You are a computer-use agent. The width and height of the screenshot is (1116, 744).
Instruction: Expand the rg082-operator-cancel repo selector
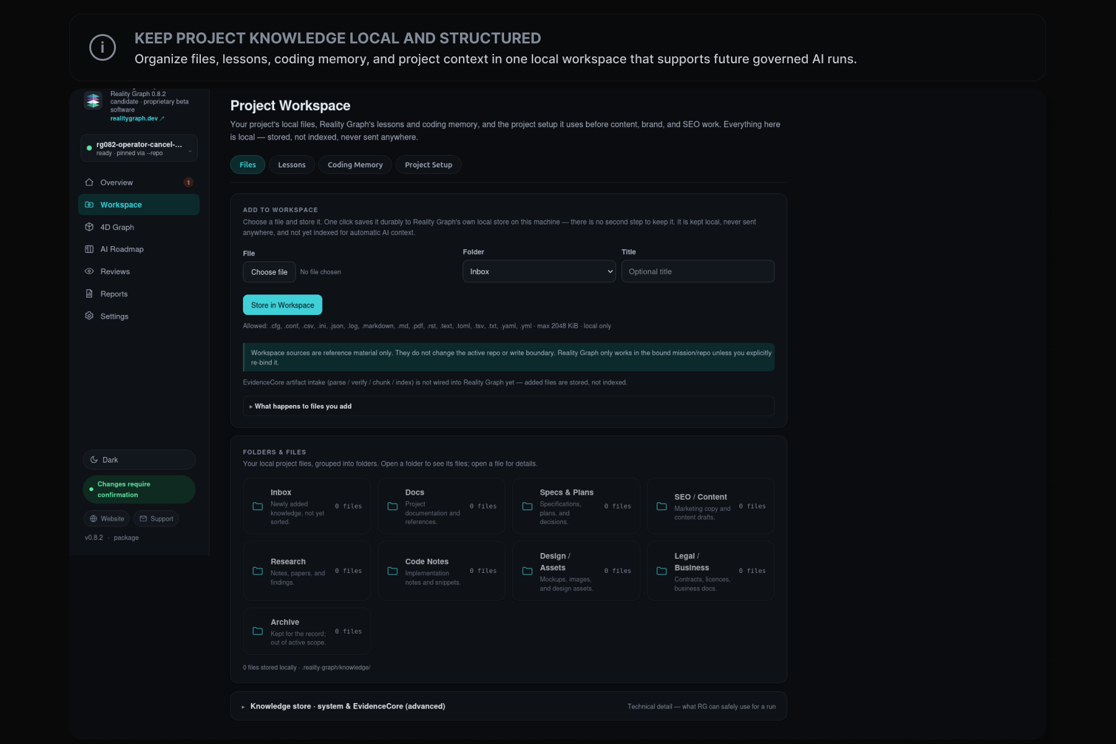139,148
